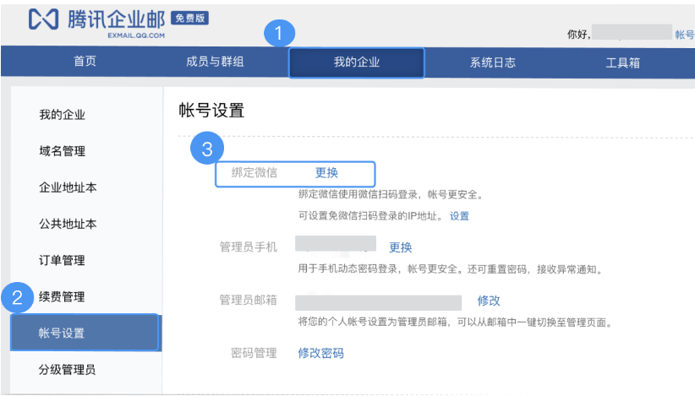Open 域名管理 in the sidebar

(x=62, y=151)
